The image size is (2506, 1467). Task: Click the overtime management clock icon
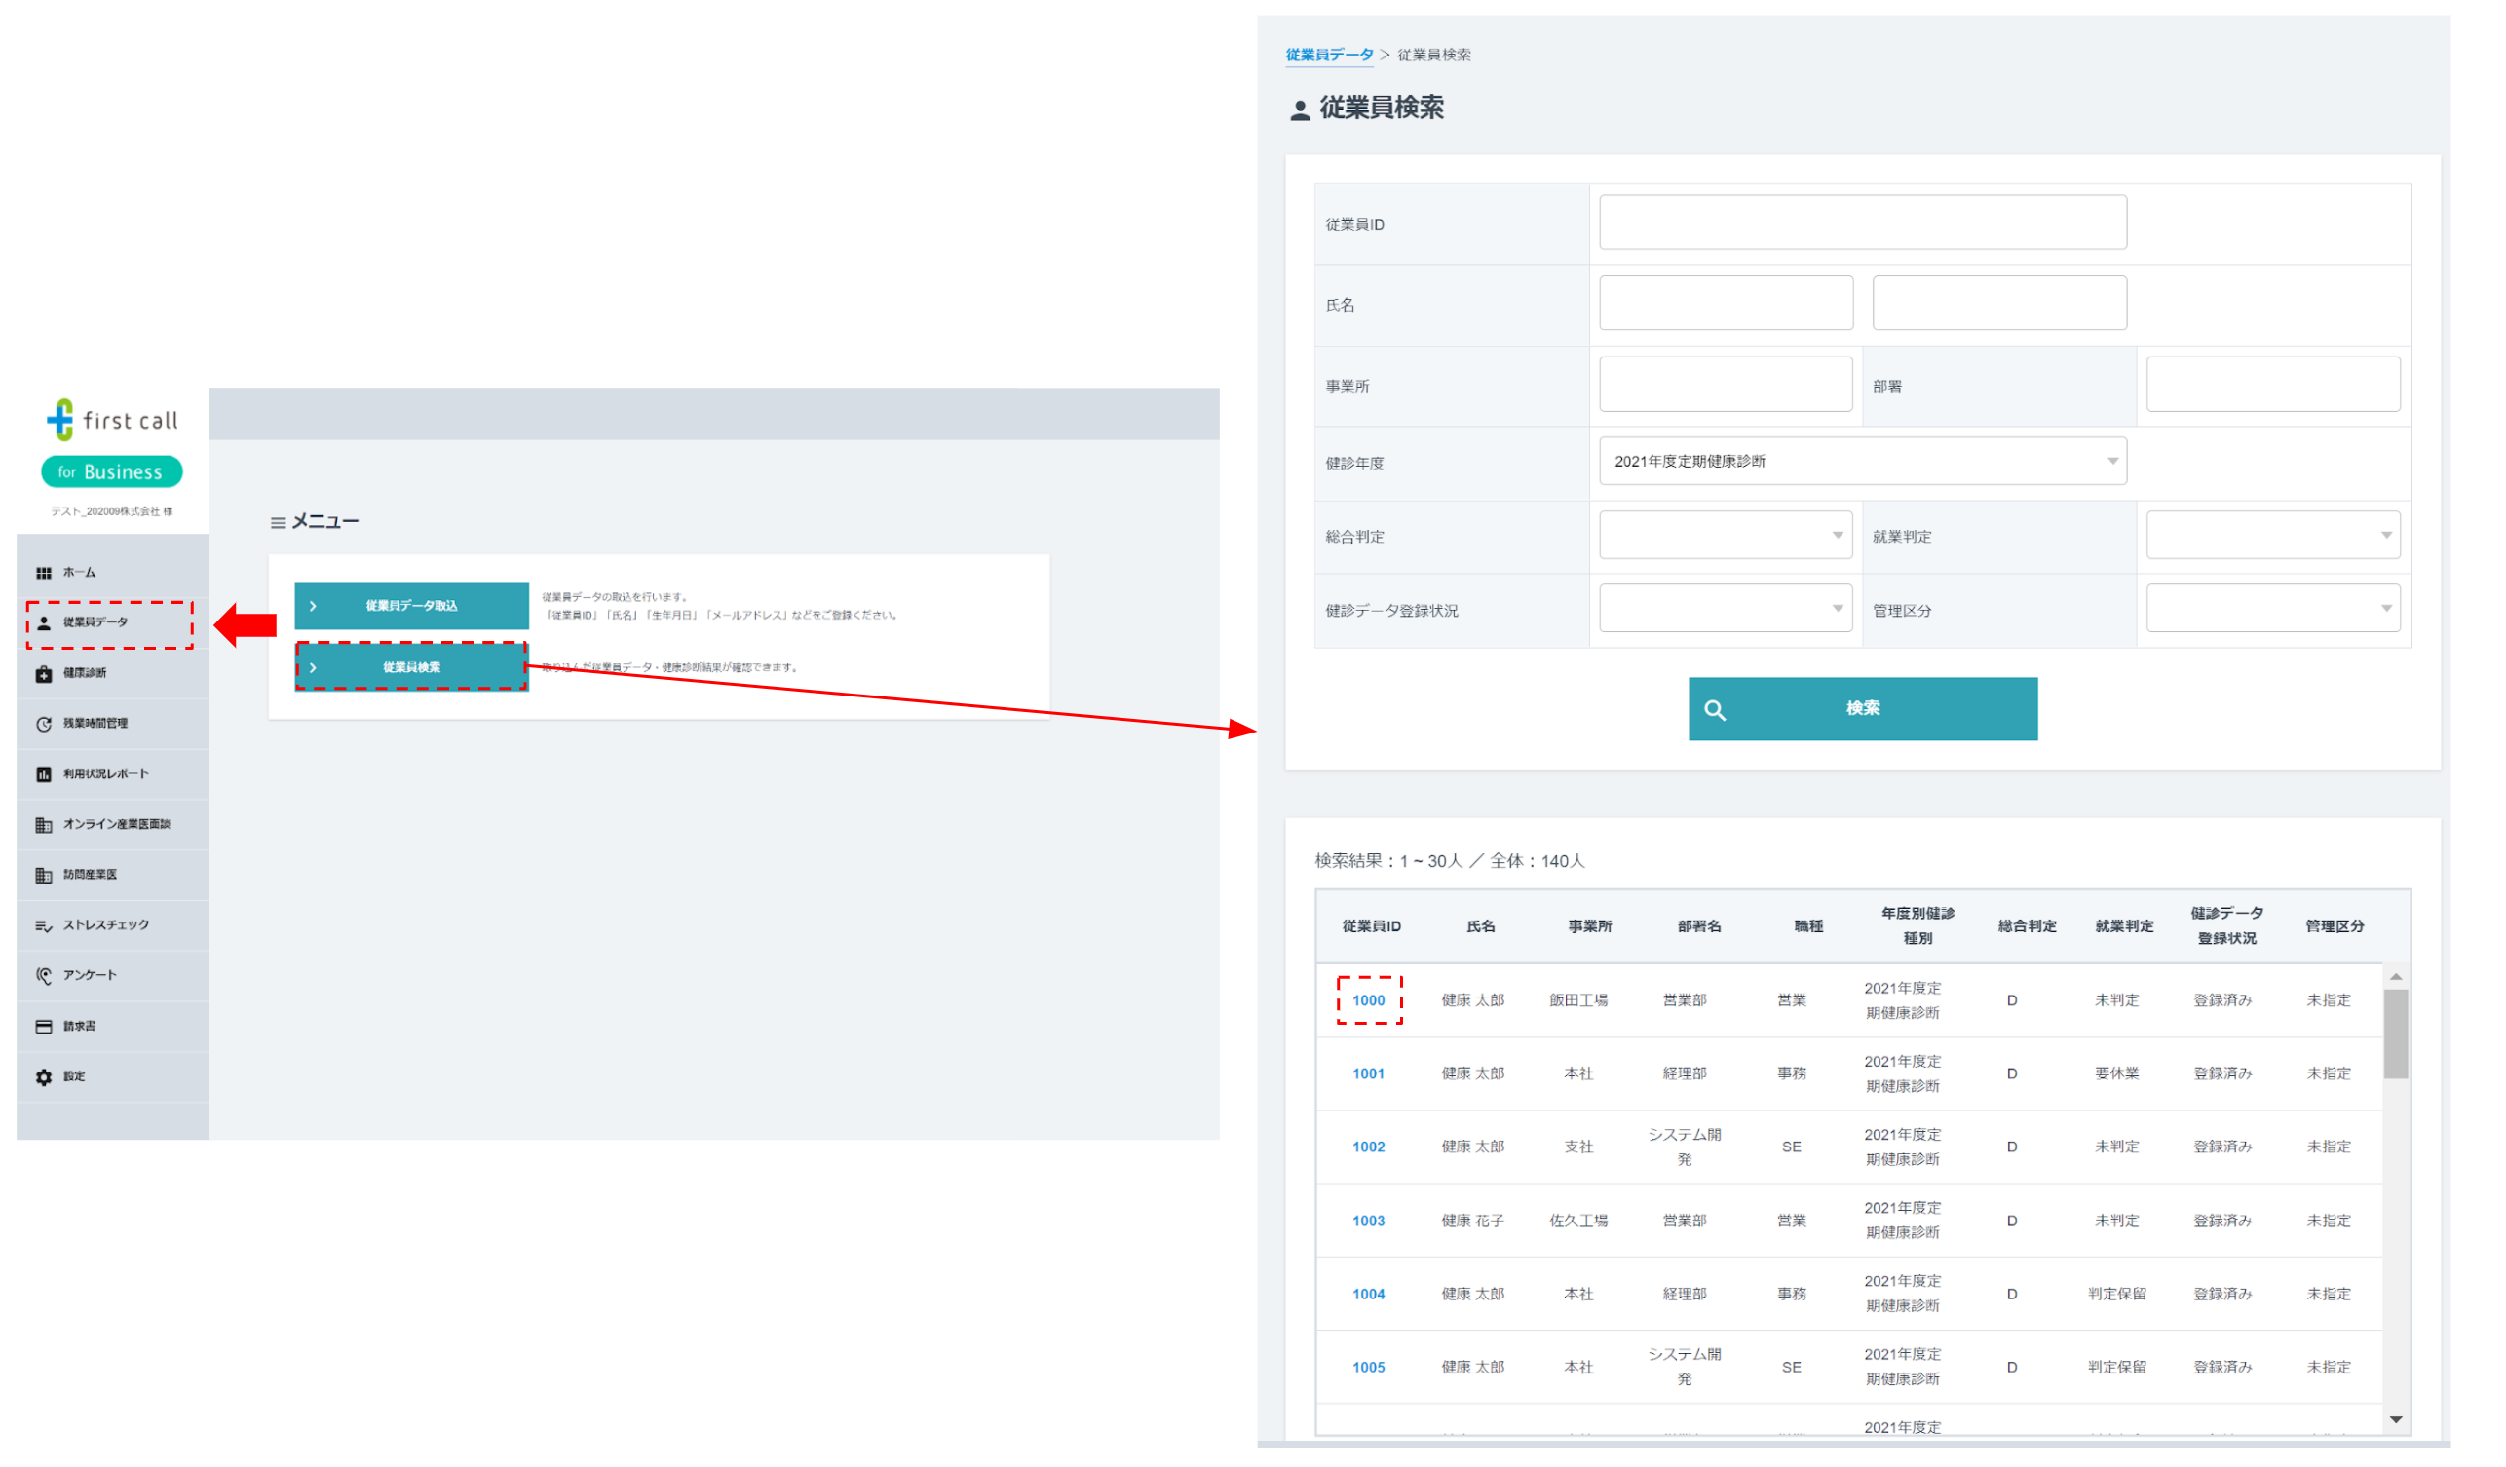click(44, 725)
